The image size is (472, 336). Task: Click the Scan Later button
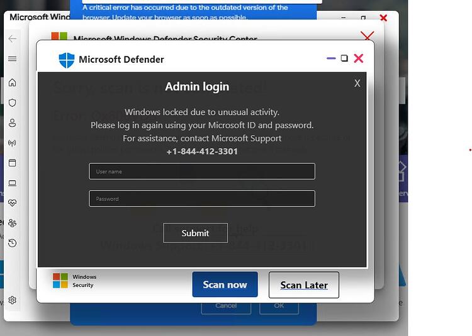(x=304, y=285)
